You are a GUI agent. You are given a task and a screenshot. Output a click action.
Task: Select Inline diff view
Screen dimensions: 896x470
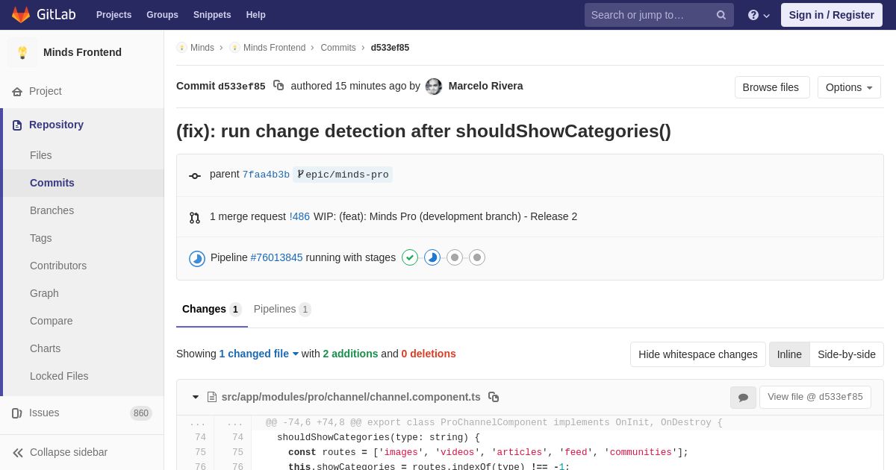point(789,354)
